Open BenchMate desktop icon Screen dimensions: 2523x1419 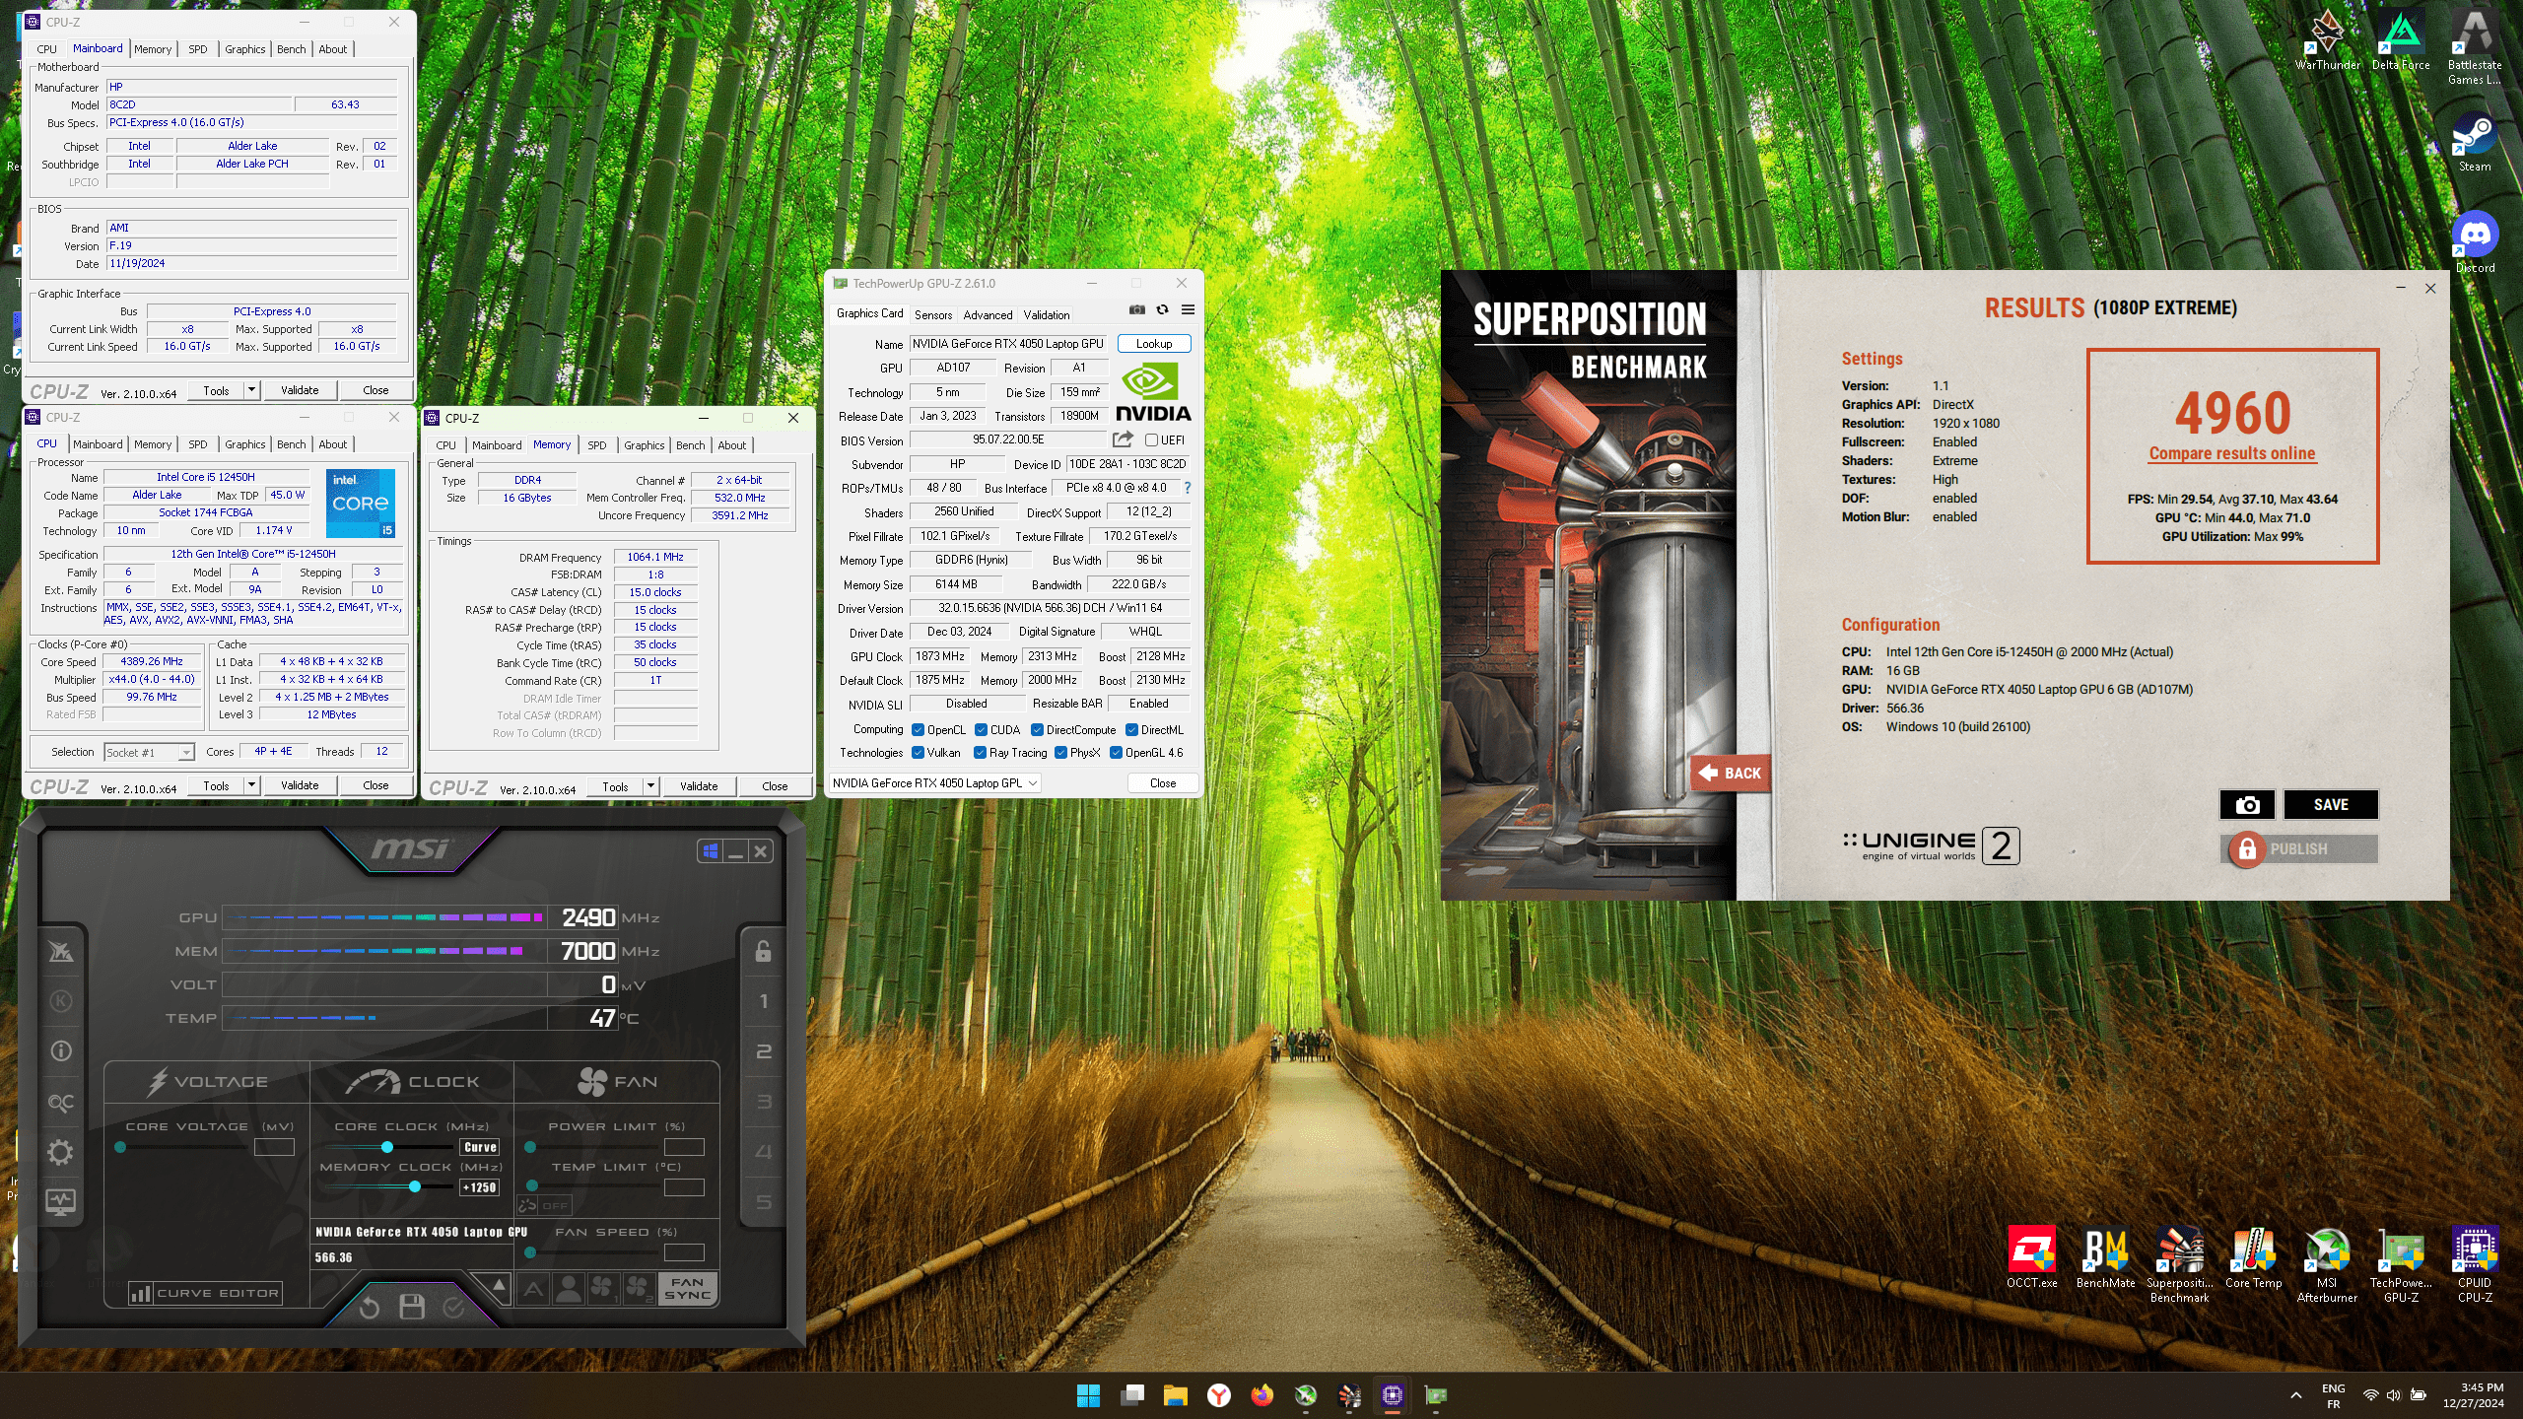(2106, 1257)
